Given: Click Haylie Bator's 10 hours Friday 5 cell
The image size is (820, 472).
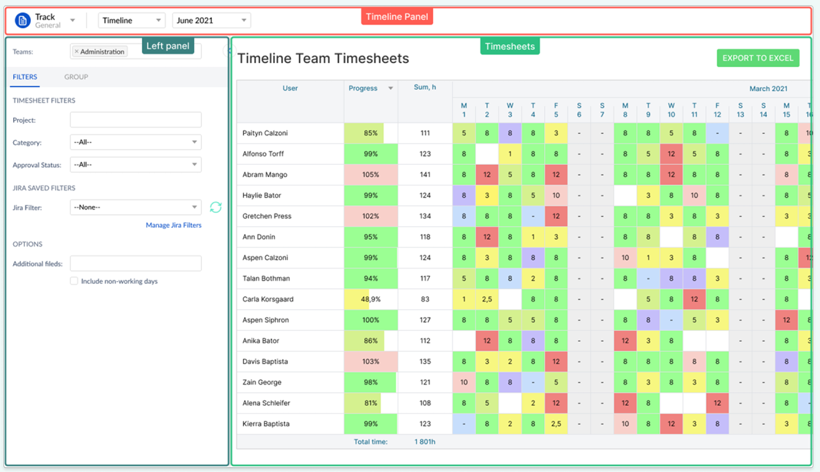Looking at the screenshot, I should [x=556, y=196].
